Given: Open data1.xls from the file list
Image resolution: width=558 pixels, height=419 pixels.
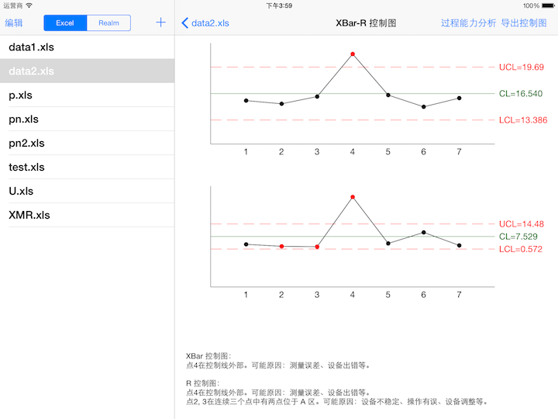Looking at the screenshot, I should pos(87,47).
